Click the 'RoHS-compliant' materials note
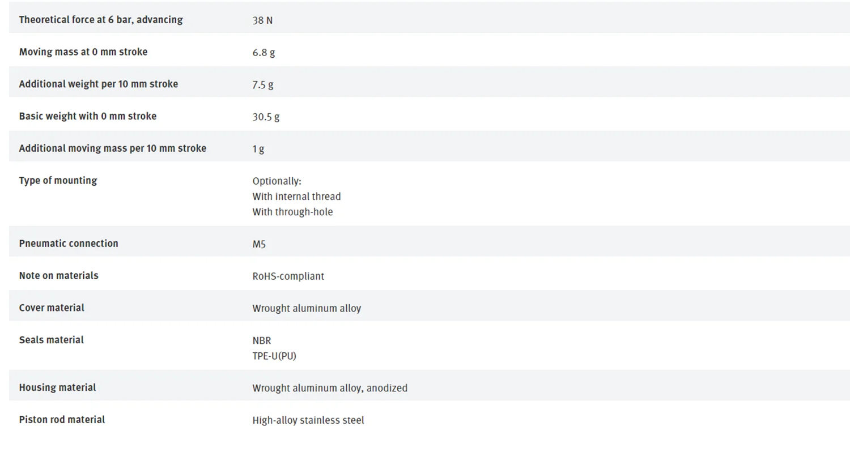The image size is (850, 452). 288,276
